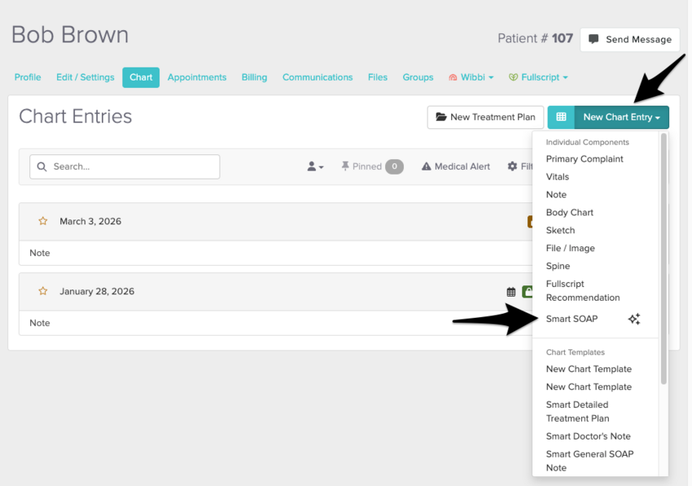Select Smart General SOAP Note template
The width and height of the screenshot is (692, 486).
point(589,461)
